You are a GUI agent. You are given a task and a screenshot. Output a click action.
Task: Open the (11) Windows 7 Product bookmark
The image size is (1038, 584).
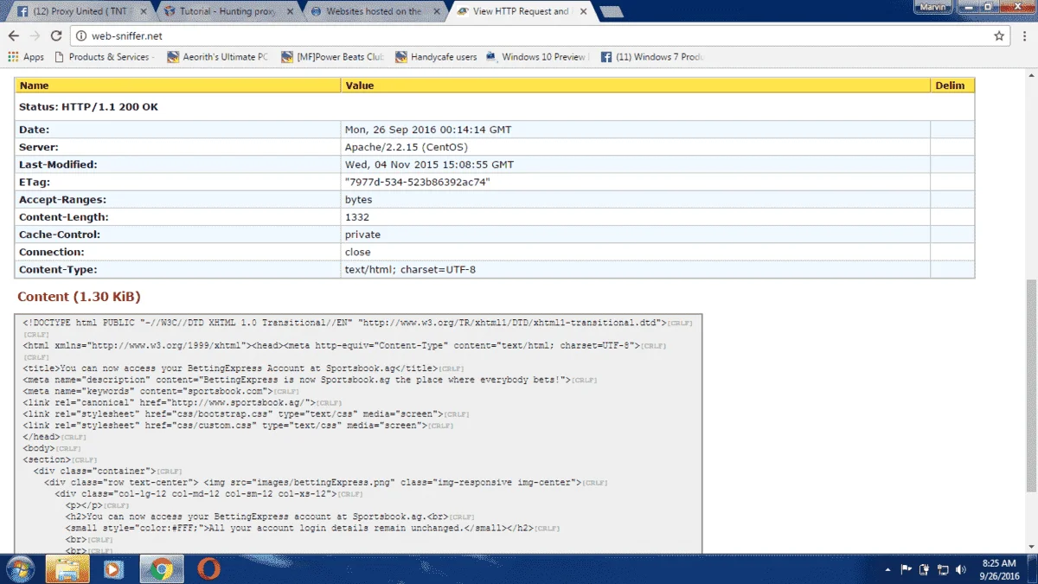653,57
